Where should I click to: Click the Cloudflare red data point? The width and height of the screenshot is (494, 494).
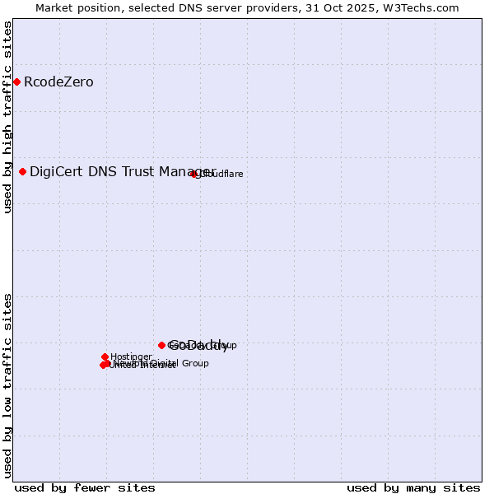tap(194, 174)
